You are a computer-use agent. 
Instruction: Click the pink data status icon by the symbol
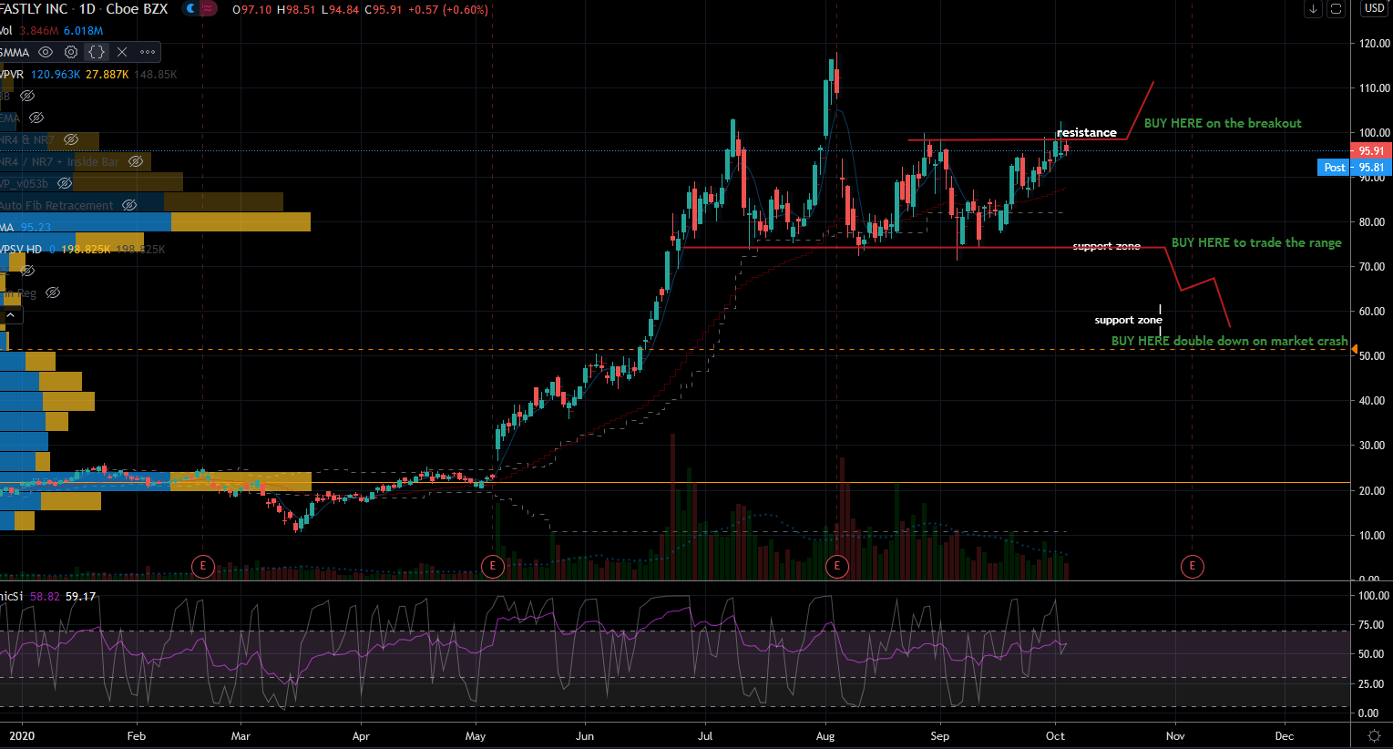[209, 9]
